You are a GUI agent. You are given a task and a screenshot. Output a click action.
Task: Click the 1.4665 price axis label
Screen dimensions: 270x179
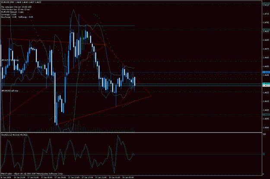pyautogui.click(x=266, y=58)
